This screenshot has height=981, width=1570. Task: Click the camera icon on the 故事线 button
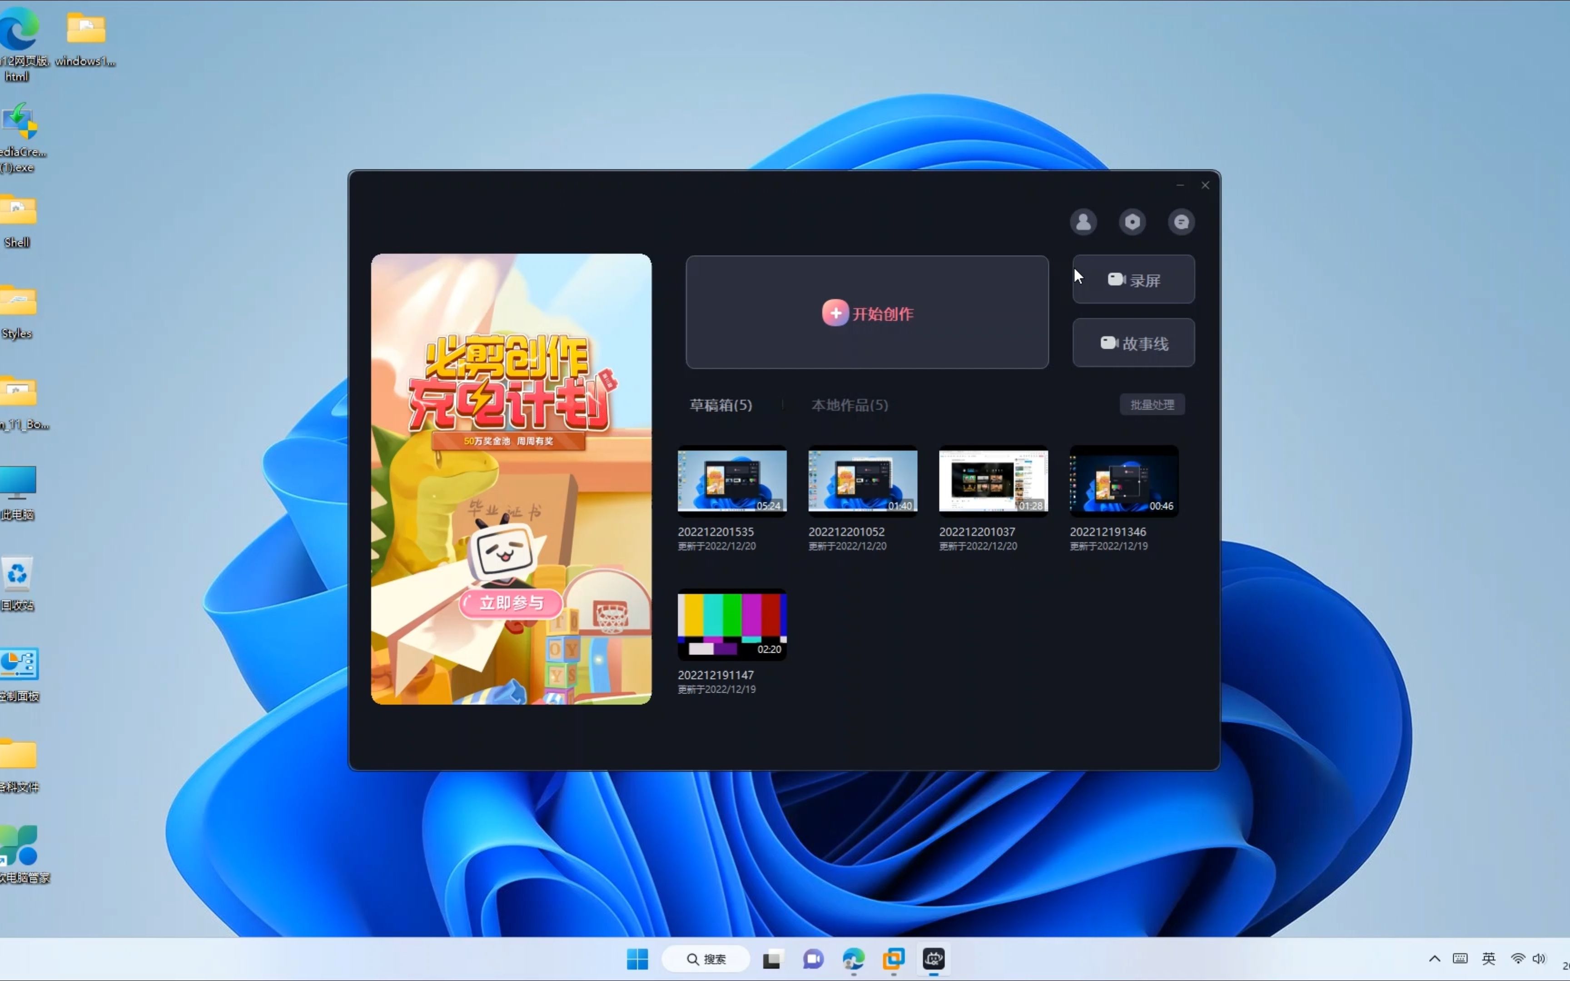(1109, 342)
